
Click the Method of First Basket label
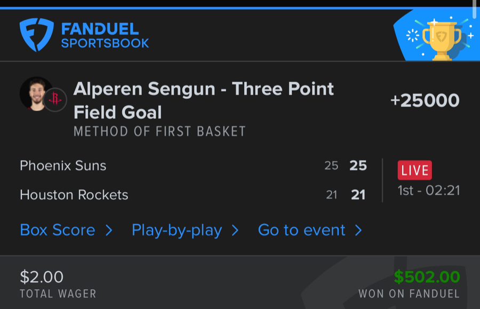[x=159, y=131]
